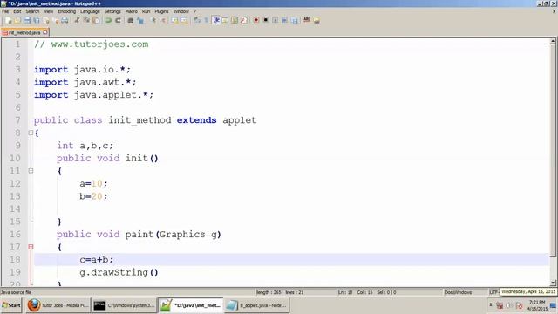Click the ABC spell check icon
Screen dimensions: 558x314
click(x=307, y=20)
